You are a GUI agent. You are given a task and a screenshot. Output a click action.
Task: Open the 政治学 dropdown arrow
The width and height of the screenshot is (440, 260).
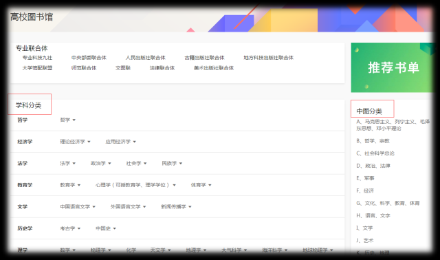point(109,164)
